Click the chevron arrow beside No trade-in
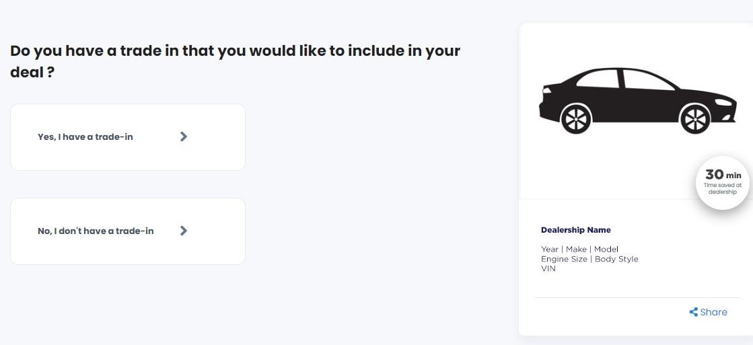The width and height of the screenshot is (753, 345). pos(184,231)
